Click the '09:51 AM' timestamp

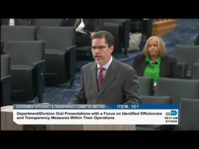pyautogui.click(x=171, y=118)
